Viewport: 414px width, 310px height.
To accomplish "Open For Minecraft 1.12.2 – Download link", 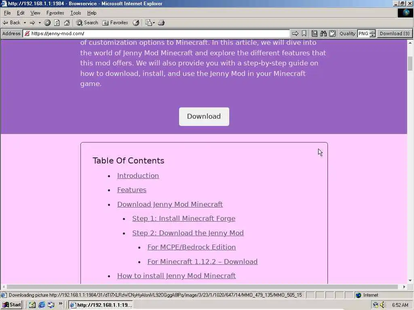I will tap(202, 262).
